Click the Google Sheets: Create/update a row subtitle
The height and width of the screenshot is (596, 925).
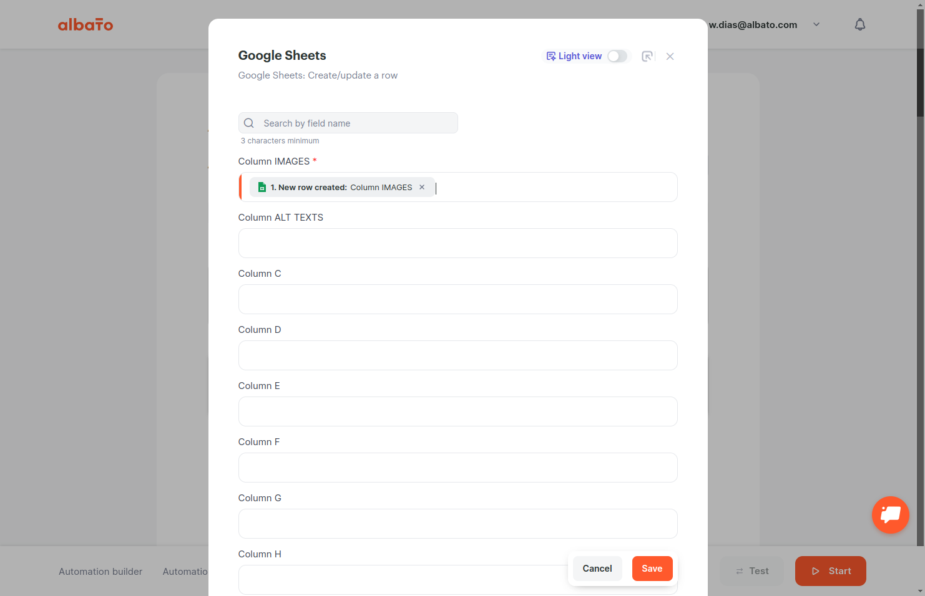(x=318, y=75)
